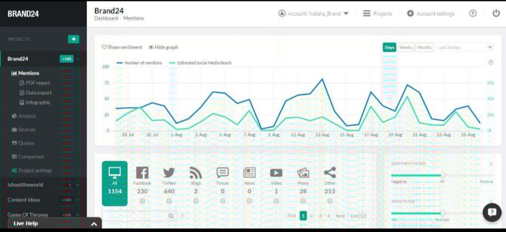
Task: Open the Projects menu in top bar
Action: point(377,14)
